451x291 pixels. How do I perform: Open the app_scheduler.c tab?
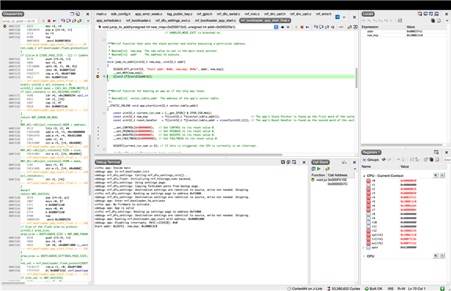click(109, 20)
